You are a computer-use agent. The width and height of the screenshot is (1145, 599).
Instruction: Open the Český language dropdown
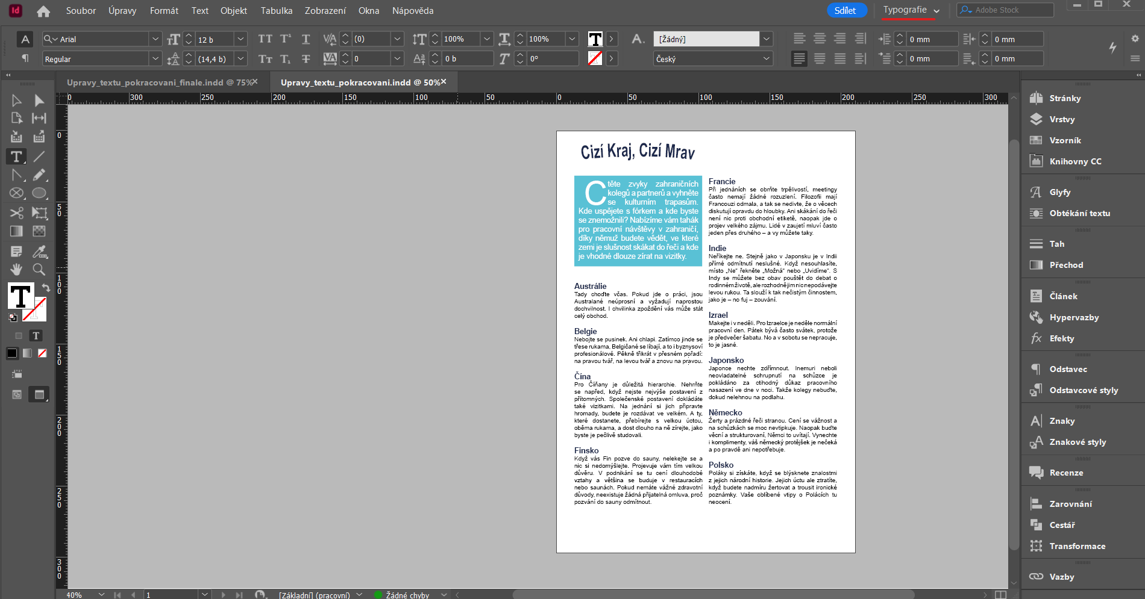point(766,58)
